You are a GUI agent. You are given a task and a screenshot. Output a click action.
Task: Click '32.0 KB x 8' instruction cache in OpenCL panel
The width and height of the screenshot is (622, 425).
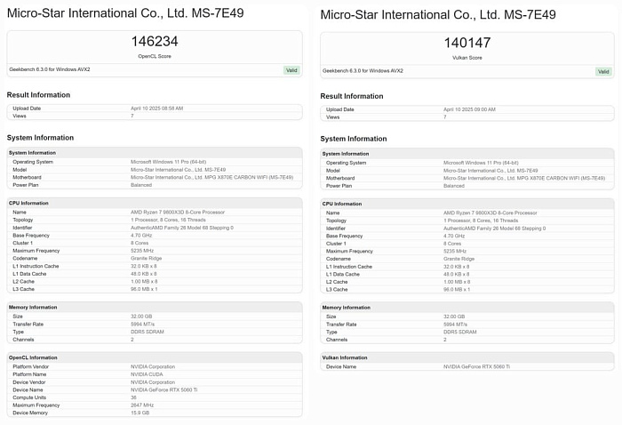pyautogui.click(x=144, y=267)
